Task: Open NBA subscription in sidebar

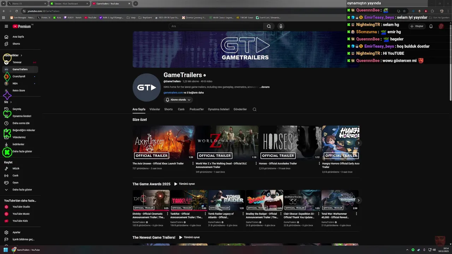Action: tap(19, 84)
